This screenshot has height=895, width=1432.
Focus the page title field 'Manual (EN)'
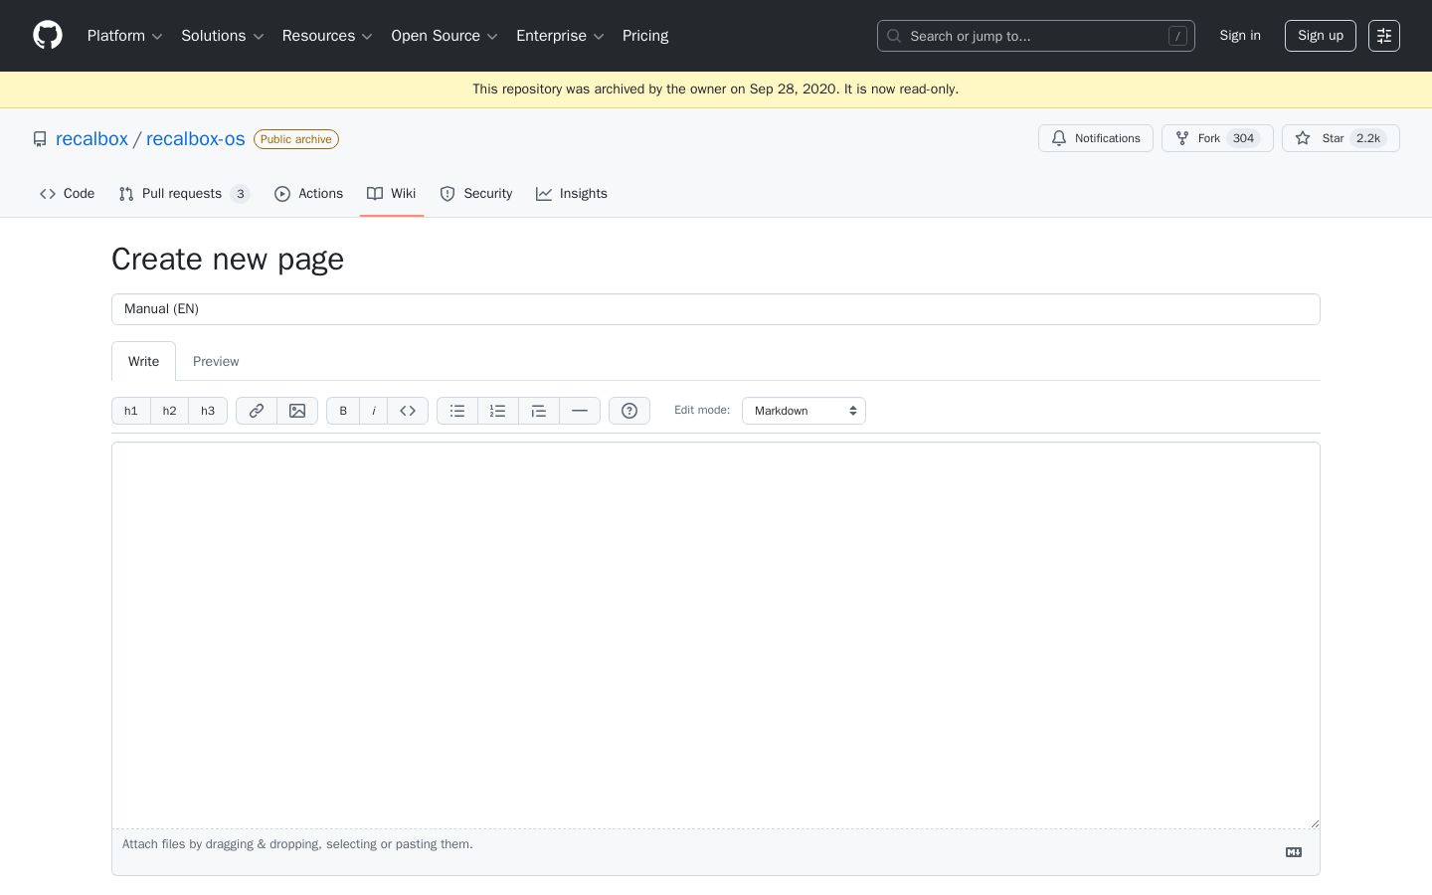(x=716, y=309)
